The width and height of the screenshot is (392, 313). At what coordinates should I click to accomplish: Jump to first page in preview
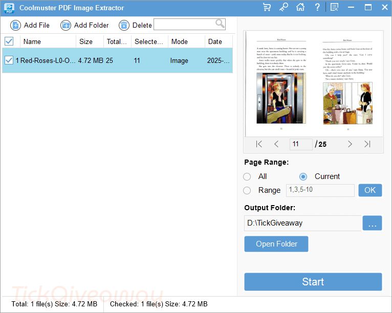pos(259,144)
